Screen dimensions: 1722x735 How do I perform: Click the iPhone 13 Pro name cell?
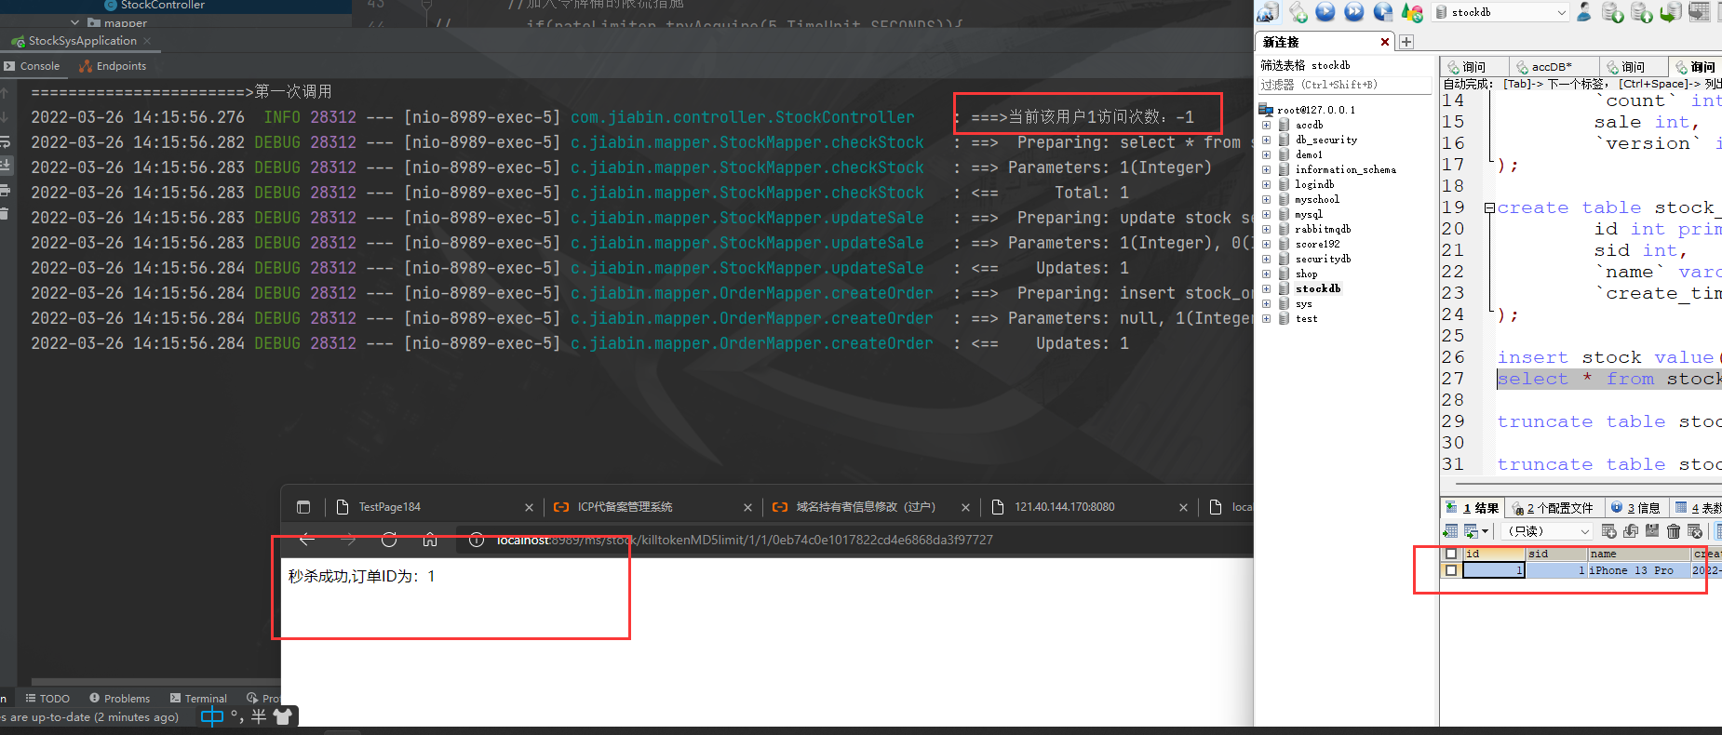[x=1638, y=570]
